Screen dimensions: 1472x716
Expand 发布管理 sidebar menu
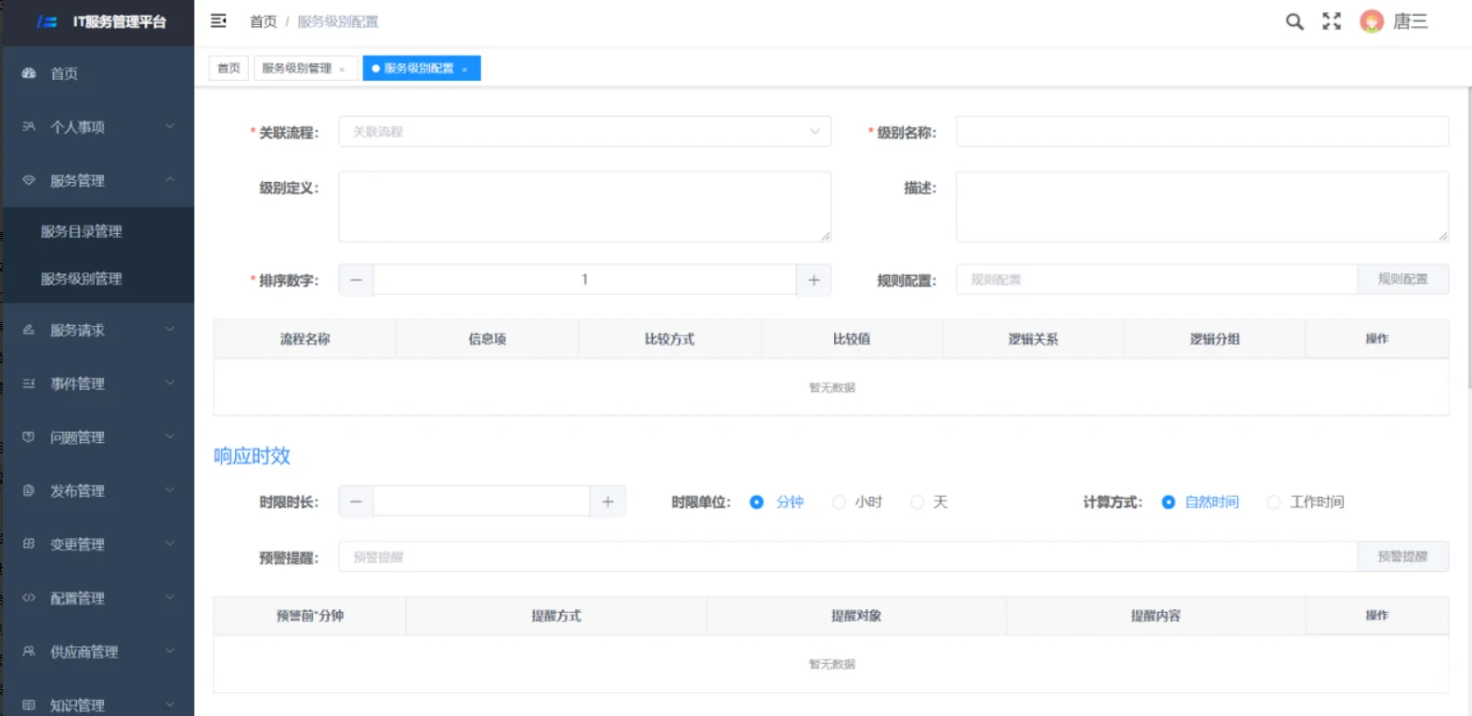[98, 490]
